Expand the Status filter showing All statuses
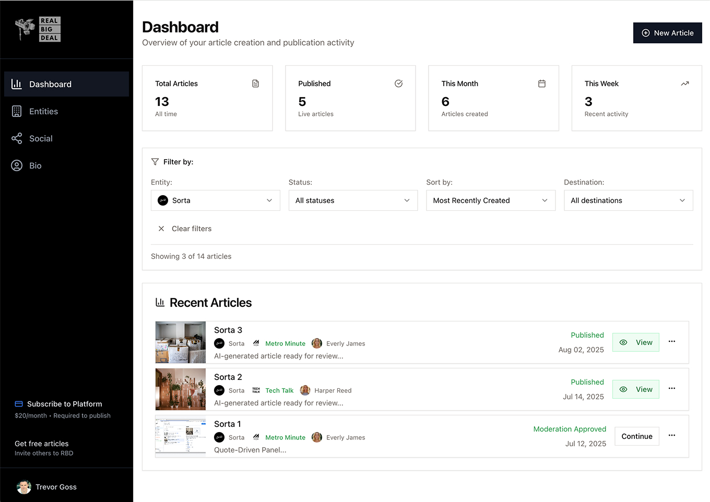The image size is (710, 502). click(353, 200)
